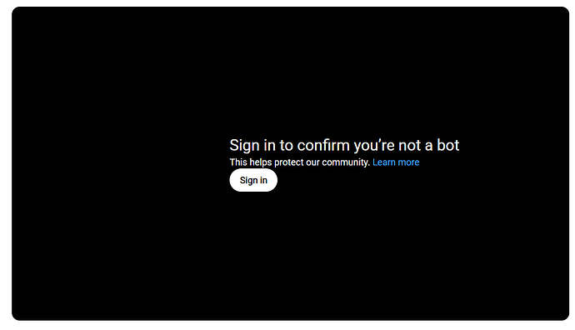Click 'you're not a' in the heading
Viewport: 575px width, 330px height.
pos(393,145)
